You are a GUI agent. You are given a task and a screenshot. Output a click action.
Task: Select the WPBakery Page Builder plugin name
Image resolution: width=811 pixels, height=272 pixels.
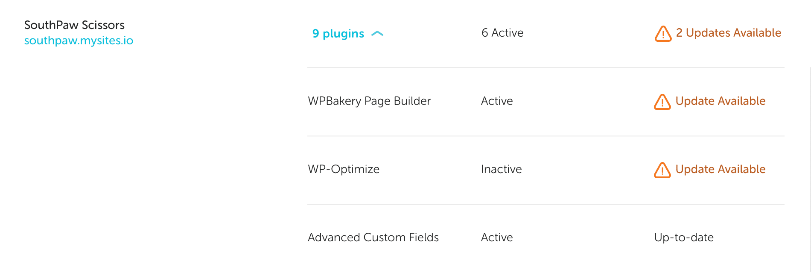(x=369, y=101)
